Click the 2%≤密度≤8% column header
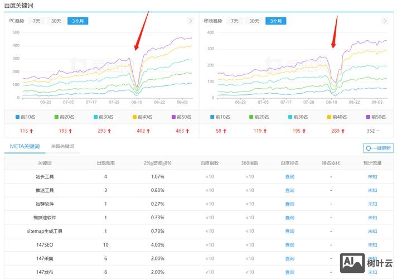397x279 pixels. (x=158, y=163)
